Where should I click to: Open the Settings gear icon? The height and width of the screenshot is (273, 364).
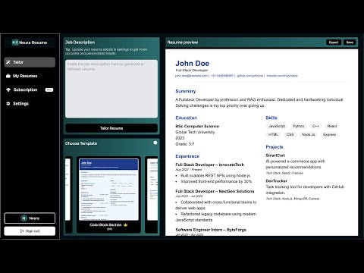8,103
